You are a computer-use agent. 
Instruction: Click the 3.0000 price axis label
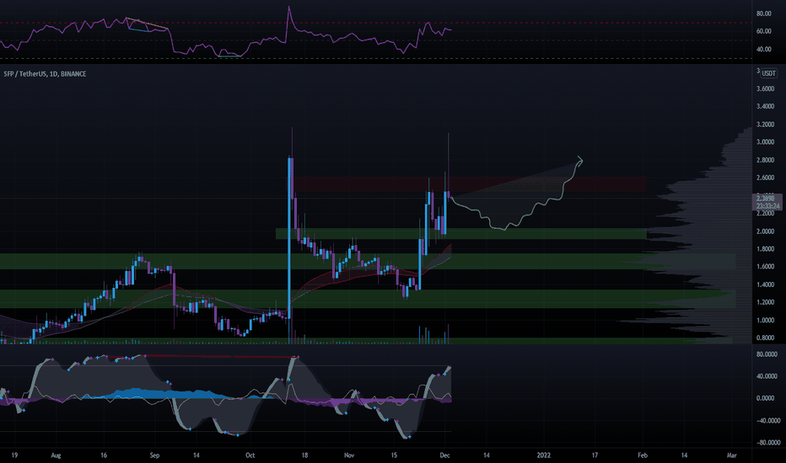point(765,142)
